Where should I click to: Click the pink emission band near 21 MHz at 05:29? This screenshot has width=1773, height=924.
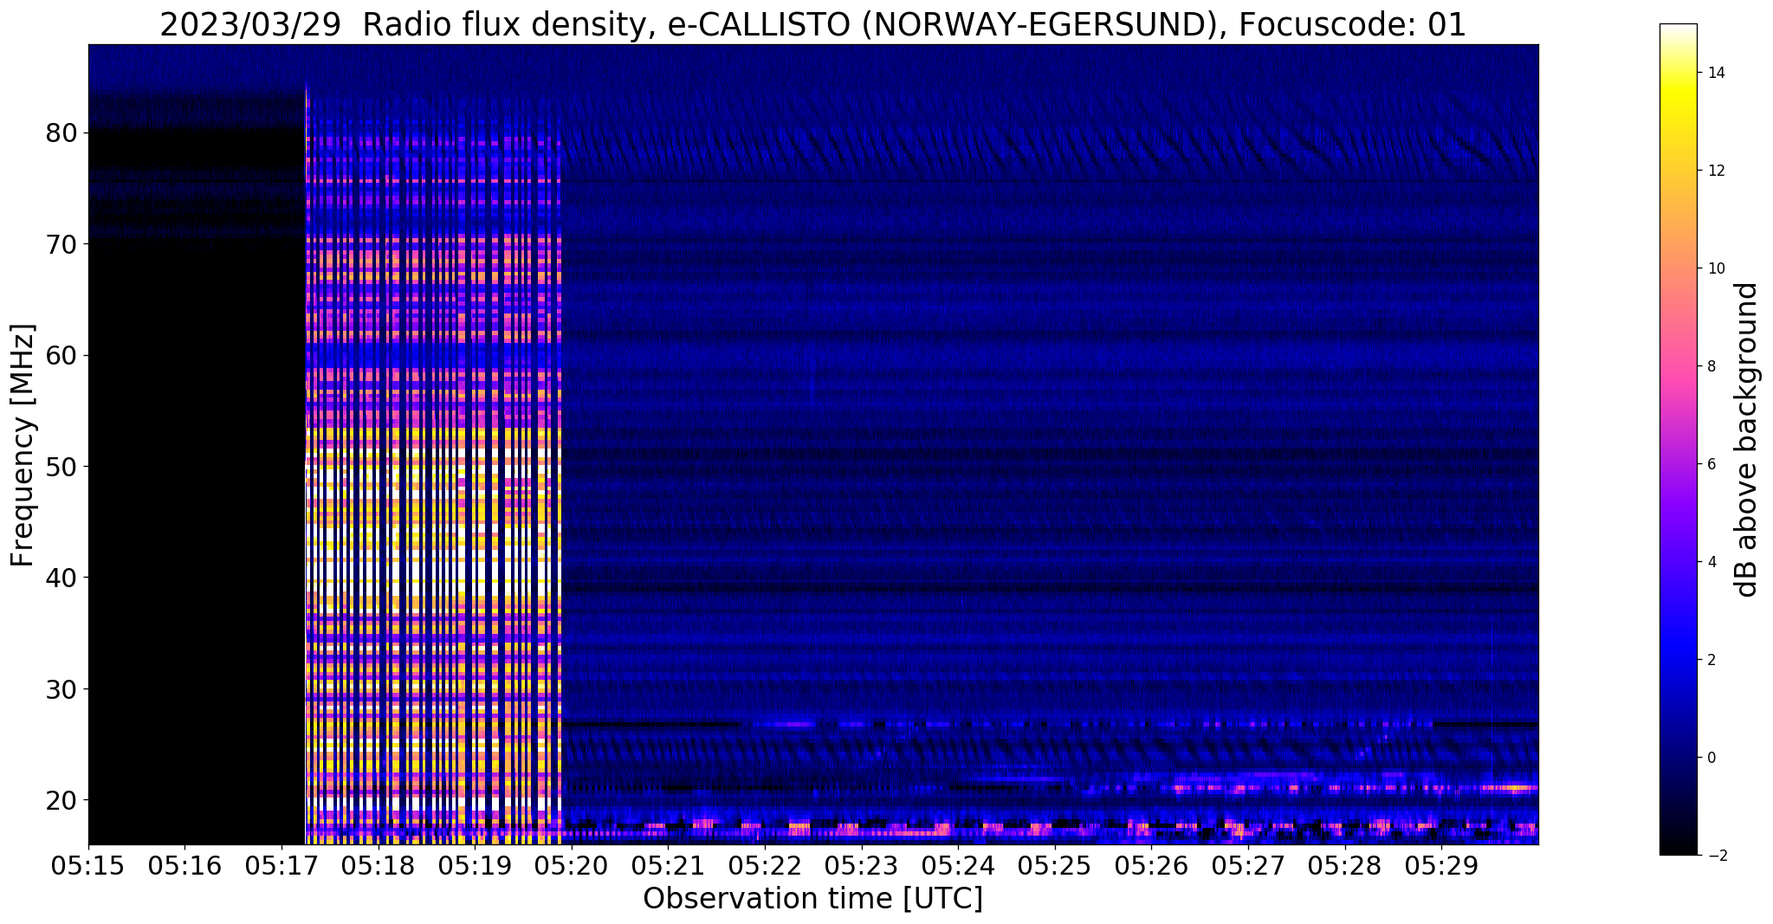click(1507, 788)
